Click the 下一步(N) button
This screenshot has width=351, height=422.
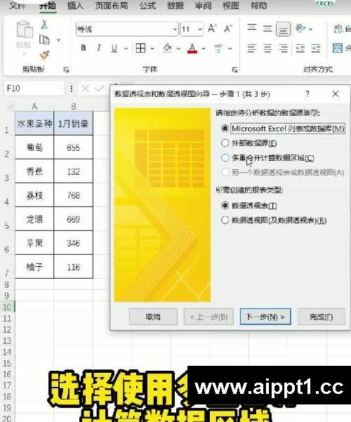tap(265, 317)
